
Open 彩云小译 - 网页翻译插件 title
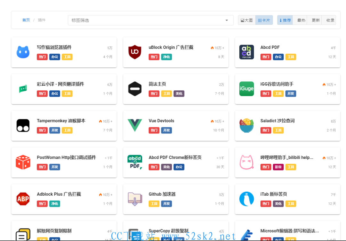[x=60, y=84]
